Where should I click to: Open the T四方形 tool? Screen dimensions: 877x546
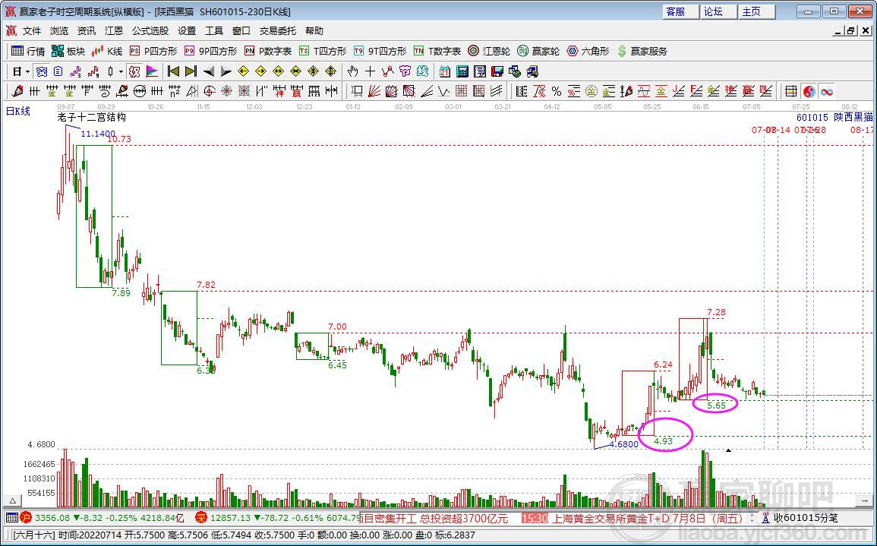(323, 51)
